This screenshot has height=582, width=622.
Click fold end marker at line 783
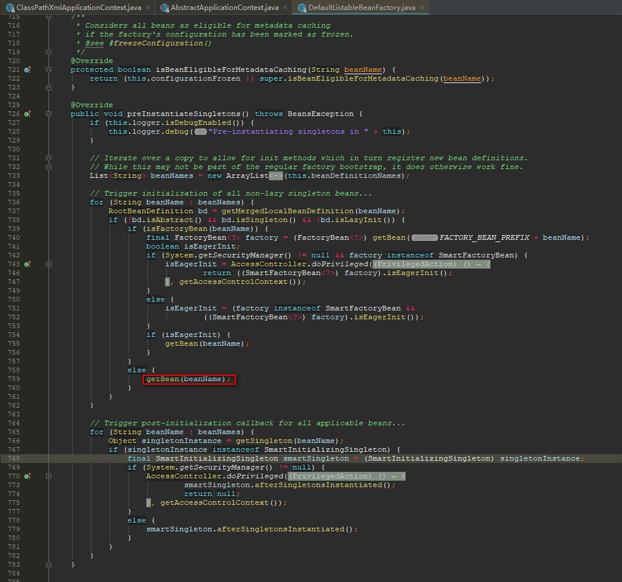click(x=48, y=564)
